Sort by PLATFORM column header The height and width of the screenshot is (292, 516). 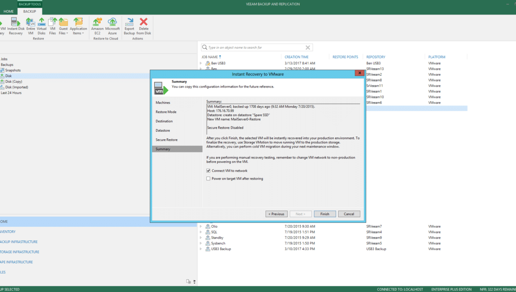(436, 57)
